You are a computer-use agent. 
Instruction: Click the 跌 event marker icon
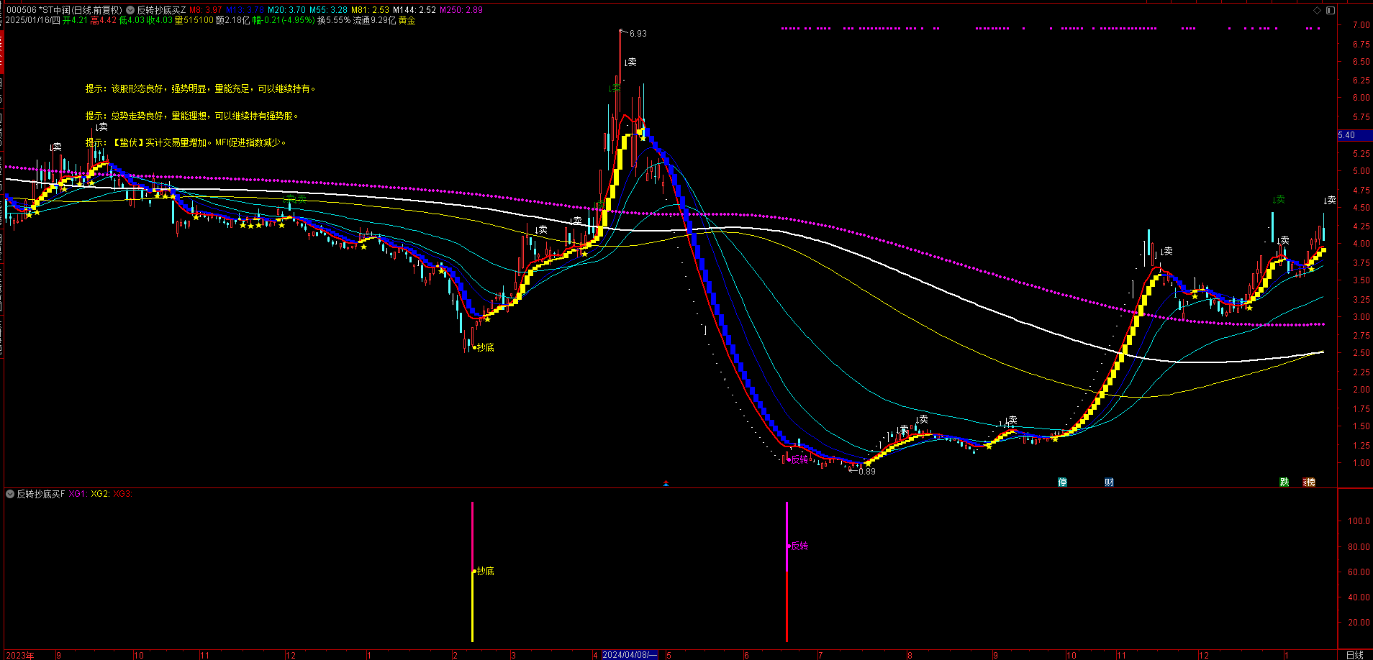pyautogui.click(x=1284, y=482)
